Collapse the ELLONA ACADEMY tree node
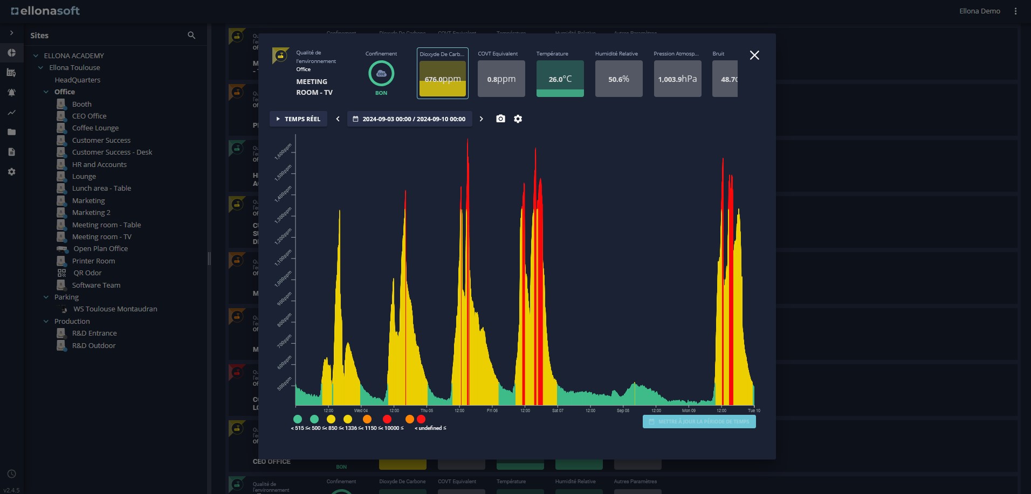Screen dimensions: 1031x494 click(36, 55)
